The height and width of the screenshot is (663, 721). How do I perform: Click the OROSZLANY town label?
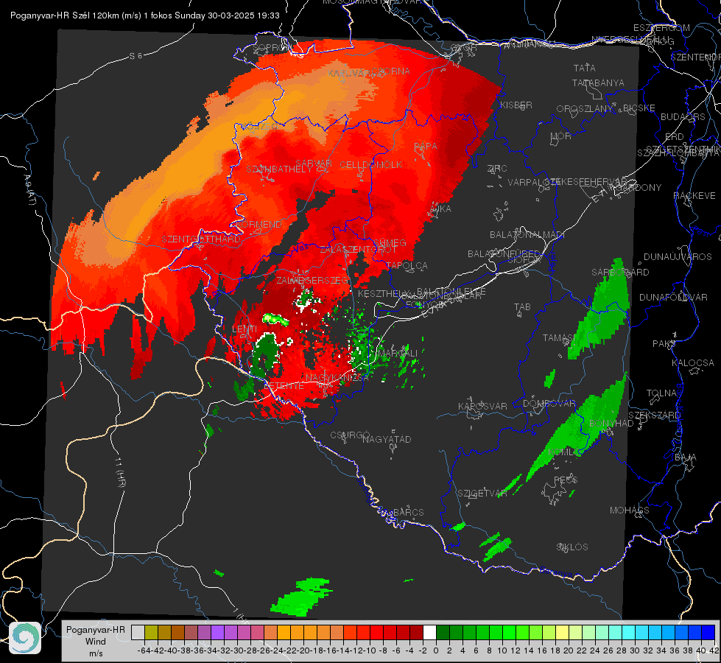585,109
